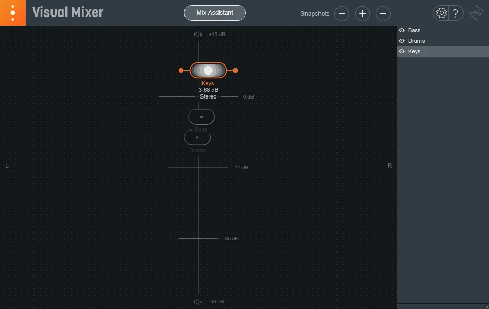Select the Keys puck in the mixer
The width and height of the screenshot is (489, 309).
point(208,70)
